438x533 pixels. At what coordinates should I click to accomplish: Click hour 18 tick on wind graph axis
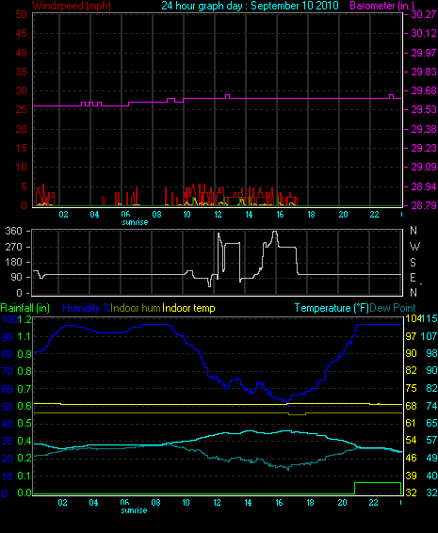tap(311, 215)
